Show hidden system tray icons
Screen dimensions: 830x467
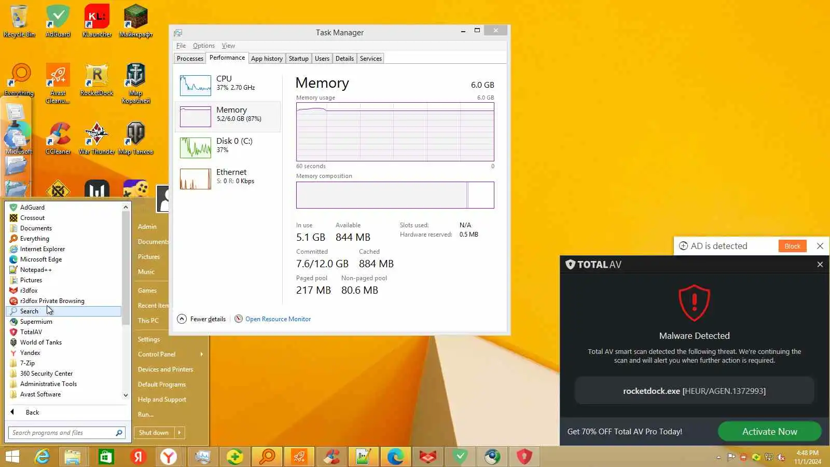click(x=718, y=457)
